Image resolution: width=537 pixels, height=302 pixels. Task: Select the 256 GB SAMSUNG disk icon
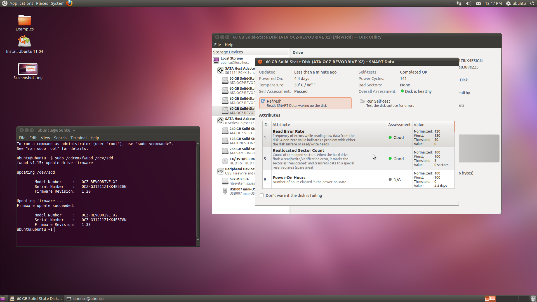click(225, 151)
